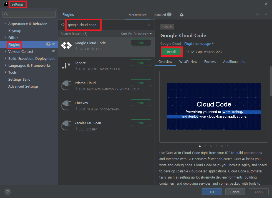Image resolution: width=272 pixels, height=198 pixels.
Task: Click the Version Control project-level icon
Action: coord(54,51)
